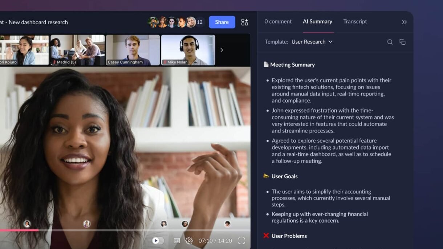Toggle the play switch in video controls

coord(158,241)
